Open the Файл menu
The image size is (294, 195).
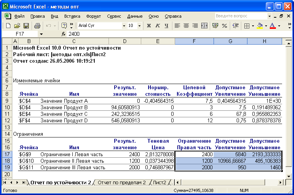pos(19,16)
